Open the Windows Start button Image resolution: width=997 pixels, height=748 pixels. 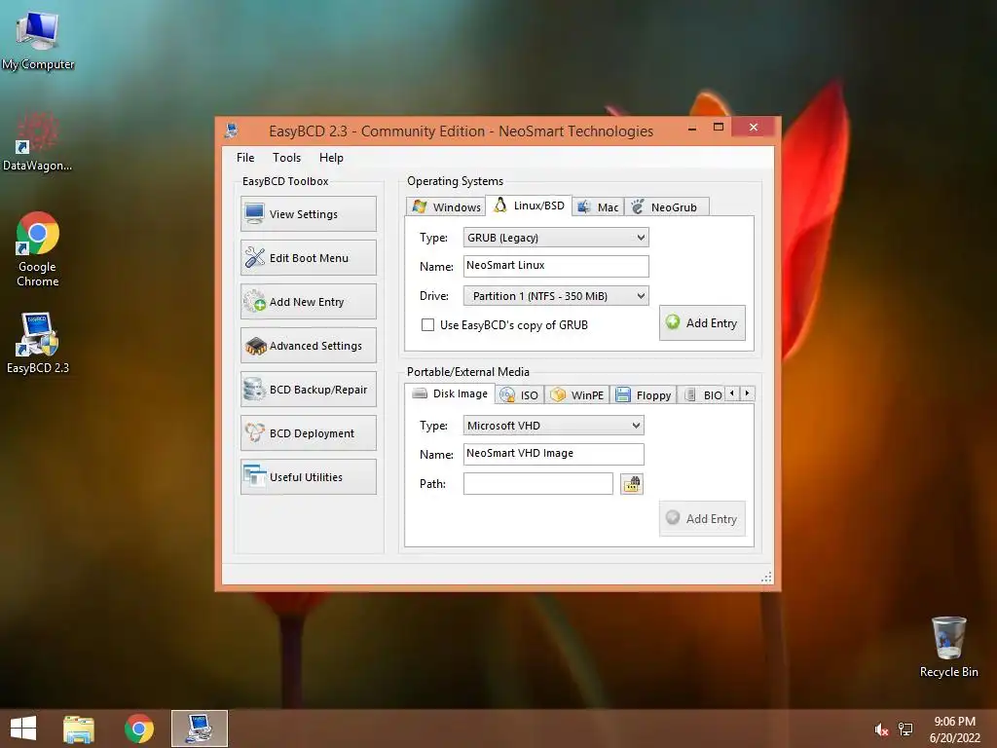pos(23,729)
